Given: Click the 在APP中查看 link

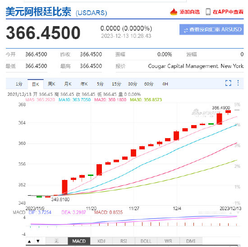Looking at the screenshot, I should [228, 12].
